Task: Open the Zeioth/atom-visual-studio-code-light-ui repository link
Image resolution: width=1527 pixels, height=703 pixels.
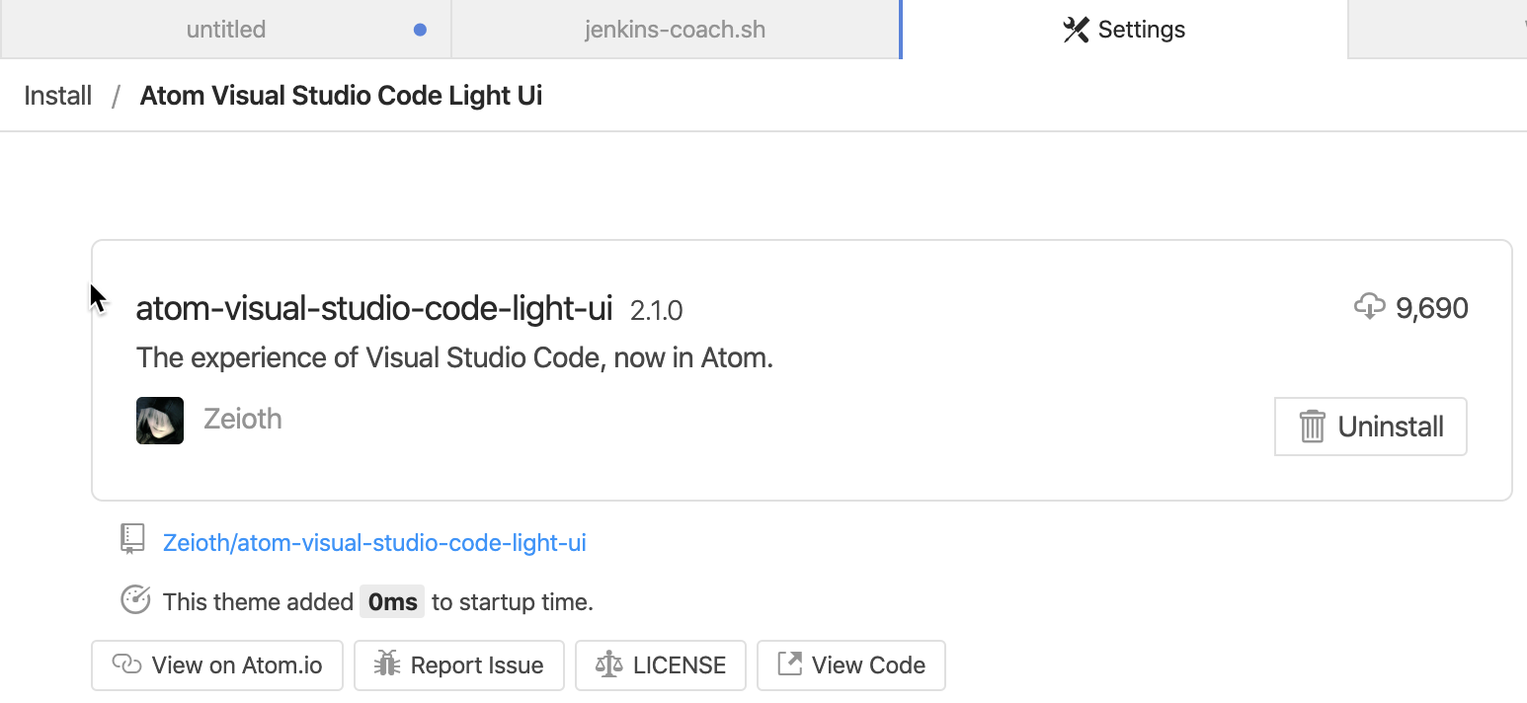Action: [375, 542]
